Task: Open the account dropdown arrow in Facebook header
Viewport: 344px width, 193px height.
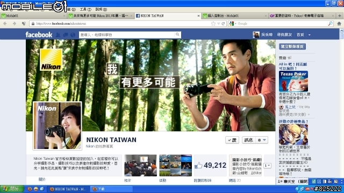Action: [310, 35]
